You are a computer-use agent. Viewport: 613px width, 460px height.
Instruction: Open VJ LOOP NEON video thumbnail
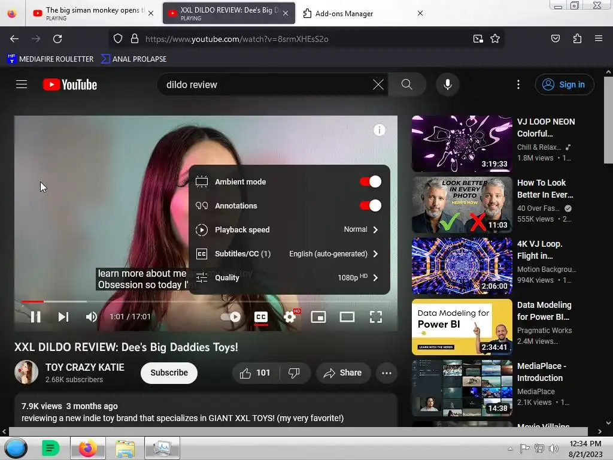click(462, 144)
